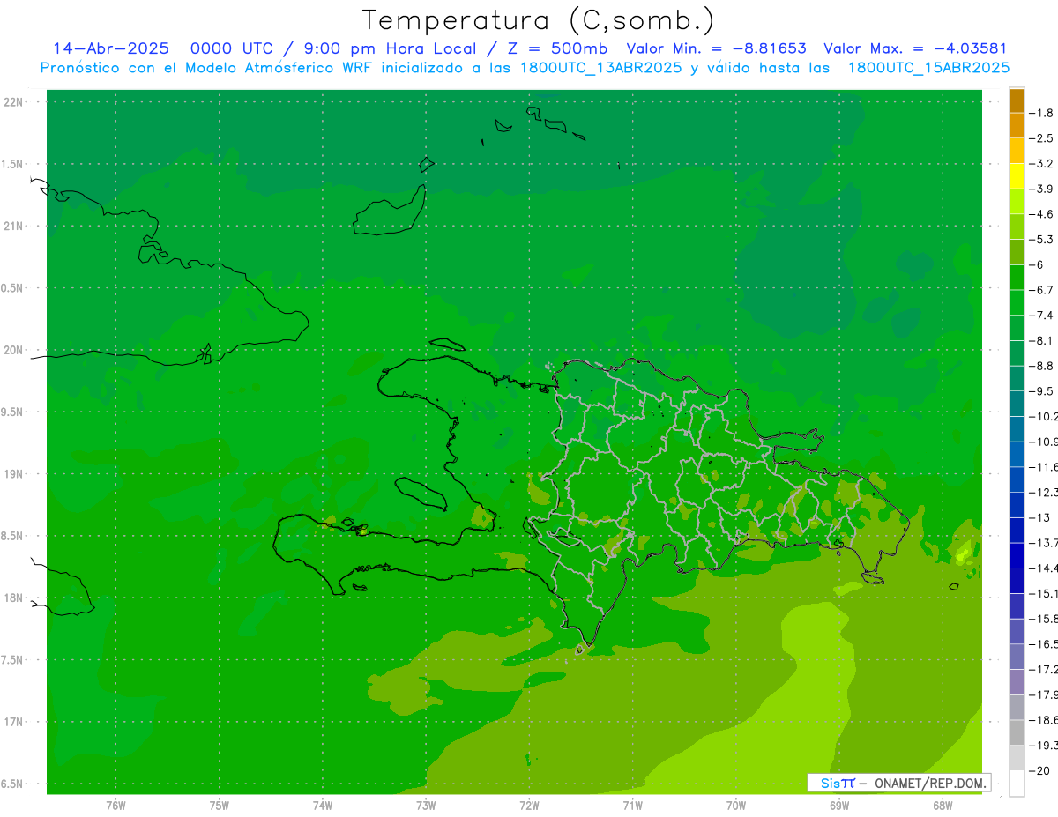Click the date '14-Abr-2025' in header
This screenshot has width=1058, height=817.
111,48
